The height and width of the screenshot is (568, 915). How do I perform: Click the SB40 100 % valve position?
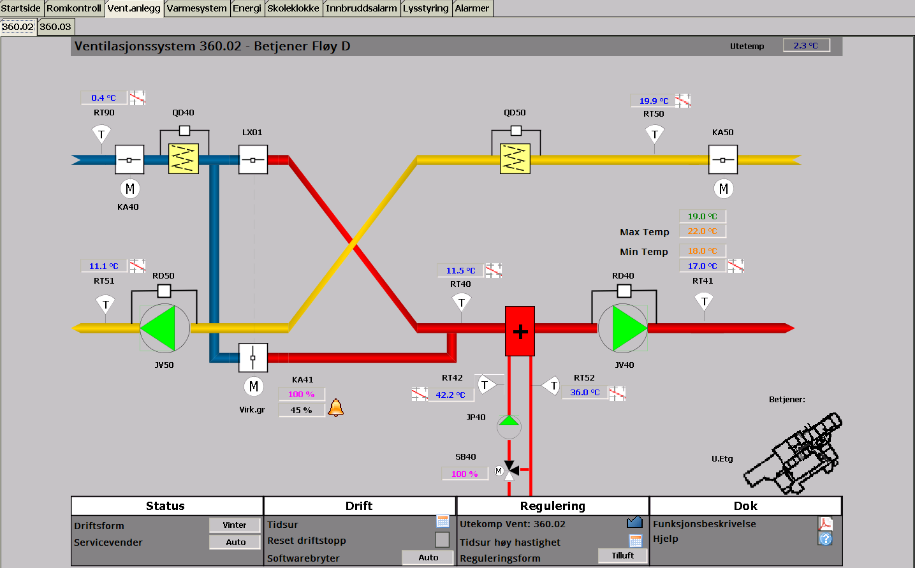[465, 474]
